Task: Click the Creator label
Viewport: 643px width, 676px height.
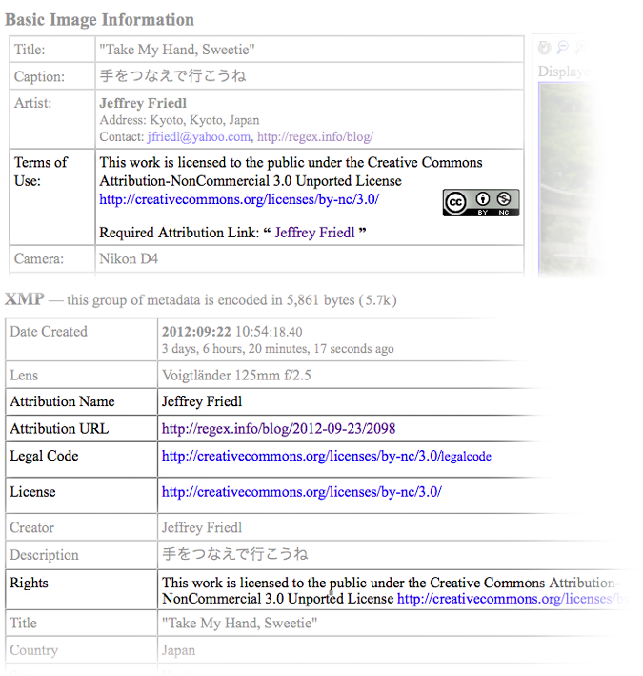Action: [31, 527]
